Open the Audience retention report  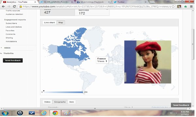tap(14, 14)
